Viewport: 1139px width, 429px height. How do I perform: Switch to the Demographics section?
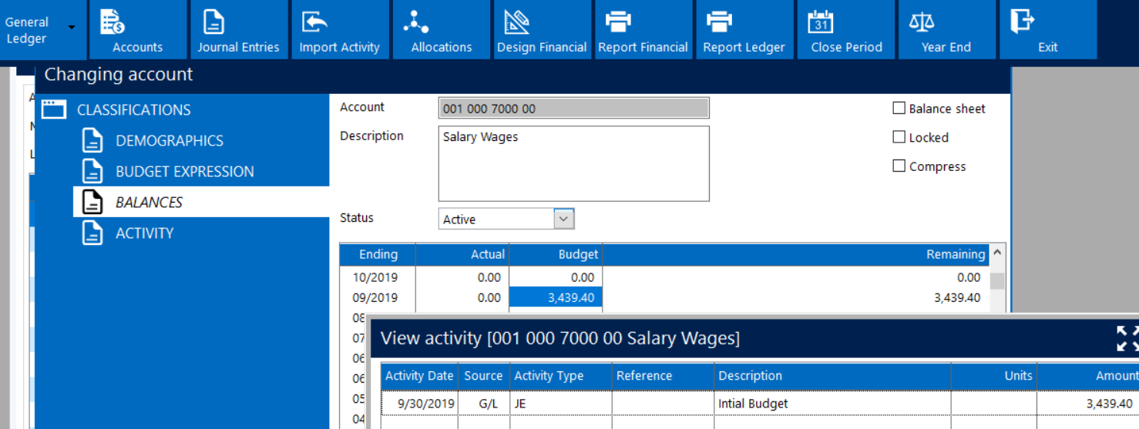click(169, 141)
